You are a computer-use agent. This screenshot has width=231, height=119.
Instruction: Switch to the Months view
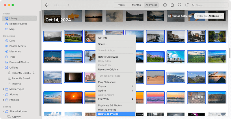(136, 5)
